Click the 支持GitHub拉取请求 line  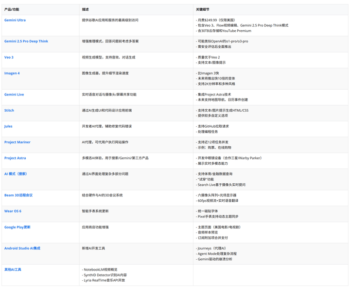[212, 126]
